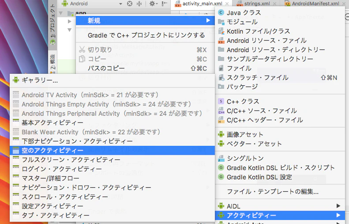Click the Gradle icon beside Kotlin DSL 設定
The height and width of the screenshot is (224, 349).
[x=221, y=177]
